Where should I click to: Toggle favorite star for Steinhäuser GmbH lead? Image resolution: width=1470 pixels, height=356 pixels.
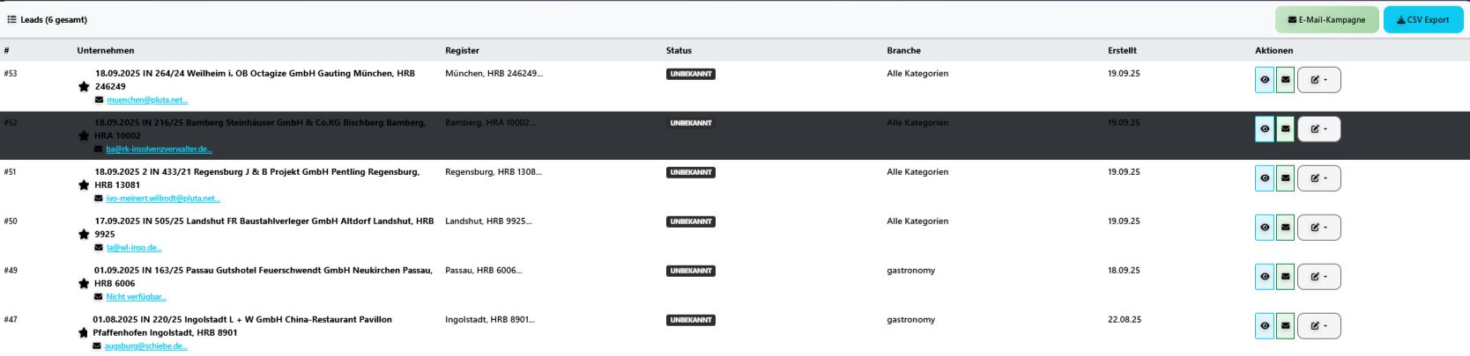coord(84,135)
